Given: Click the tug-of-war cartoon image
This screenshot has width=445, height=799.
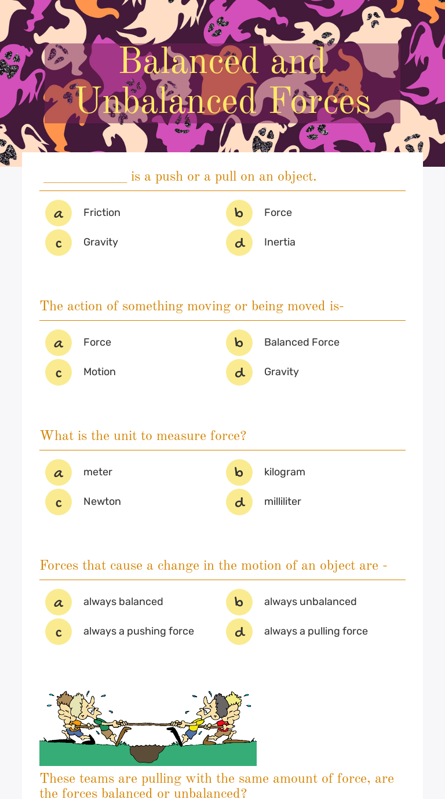Looking at the screenshot, I should point(148,727).
